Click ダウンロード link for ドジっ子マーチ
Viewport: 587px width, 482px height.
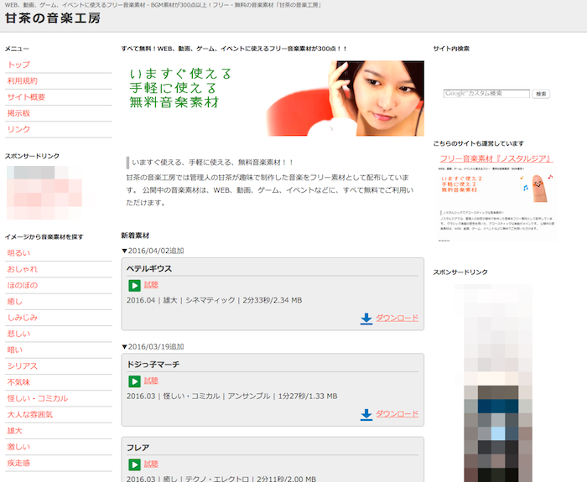[397, 413]
